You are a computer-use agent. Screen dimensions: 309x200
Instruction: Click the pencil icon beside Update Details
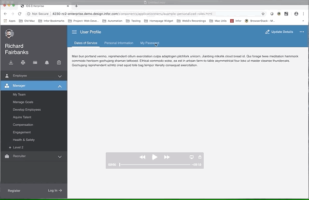point(267,32)
